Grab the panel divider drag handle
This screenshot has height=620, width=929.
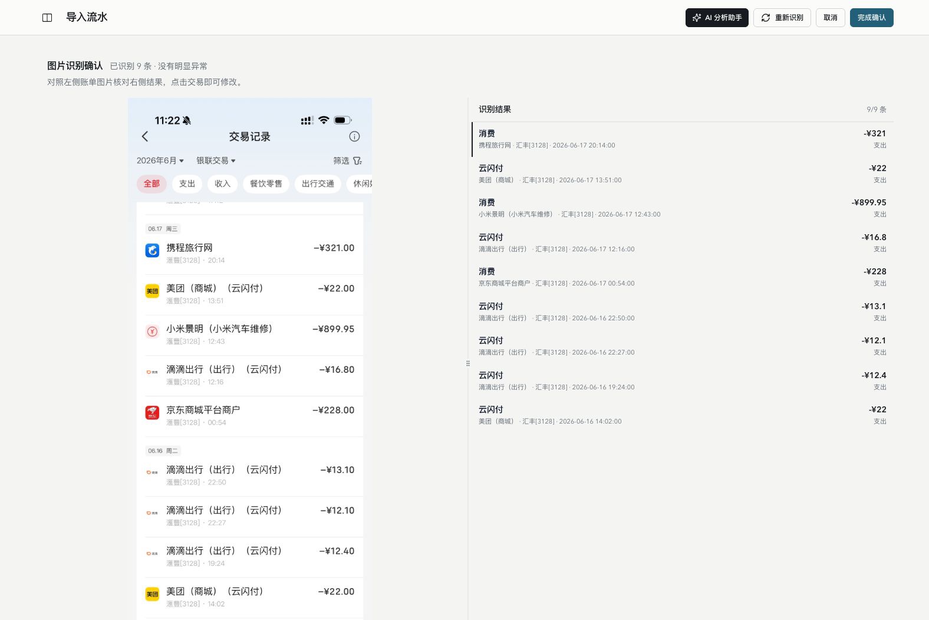click(468, 363)
